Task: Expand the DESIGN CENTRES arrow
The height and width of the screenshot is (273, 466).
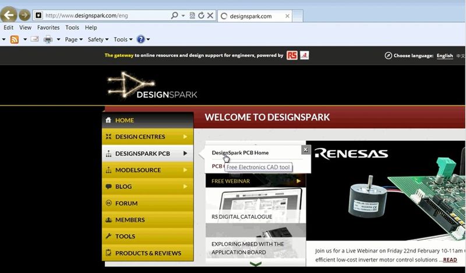Action: (185, 137)
